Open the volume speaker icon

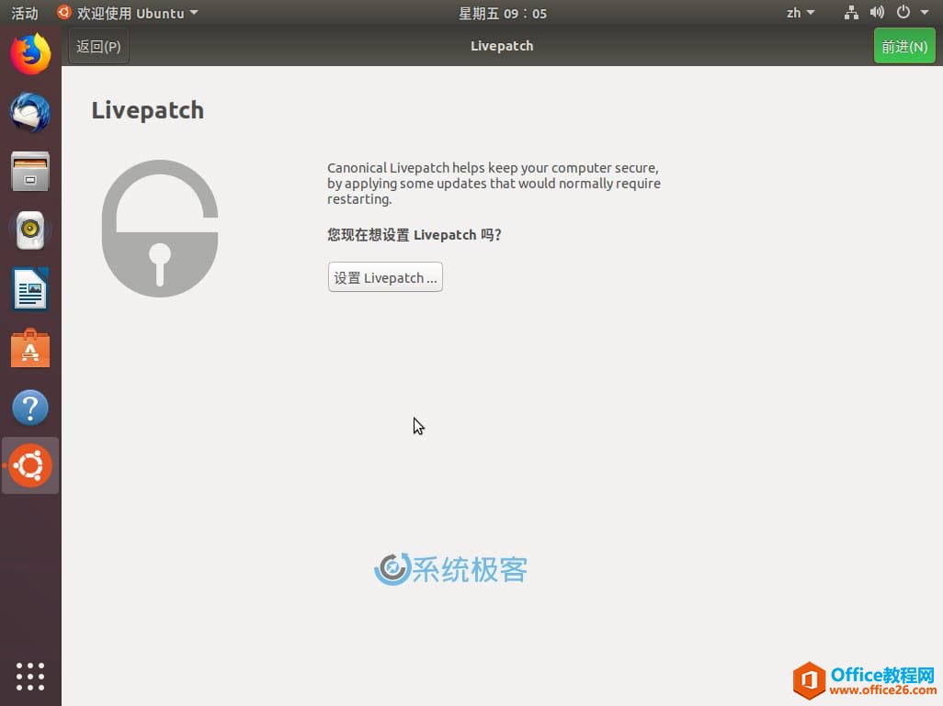(877, 13)
